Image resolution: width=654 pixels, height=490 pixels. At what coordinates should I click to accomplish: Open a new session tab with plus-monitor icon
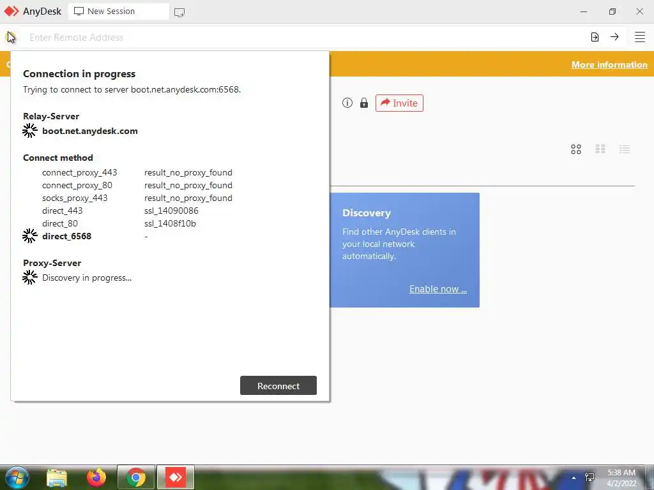(x=179, y=12)
